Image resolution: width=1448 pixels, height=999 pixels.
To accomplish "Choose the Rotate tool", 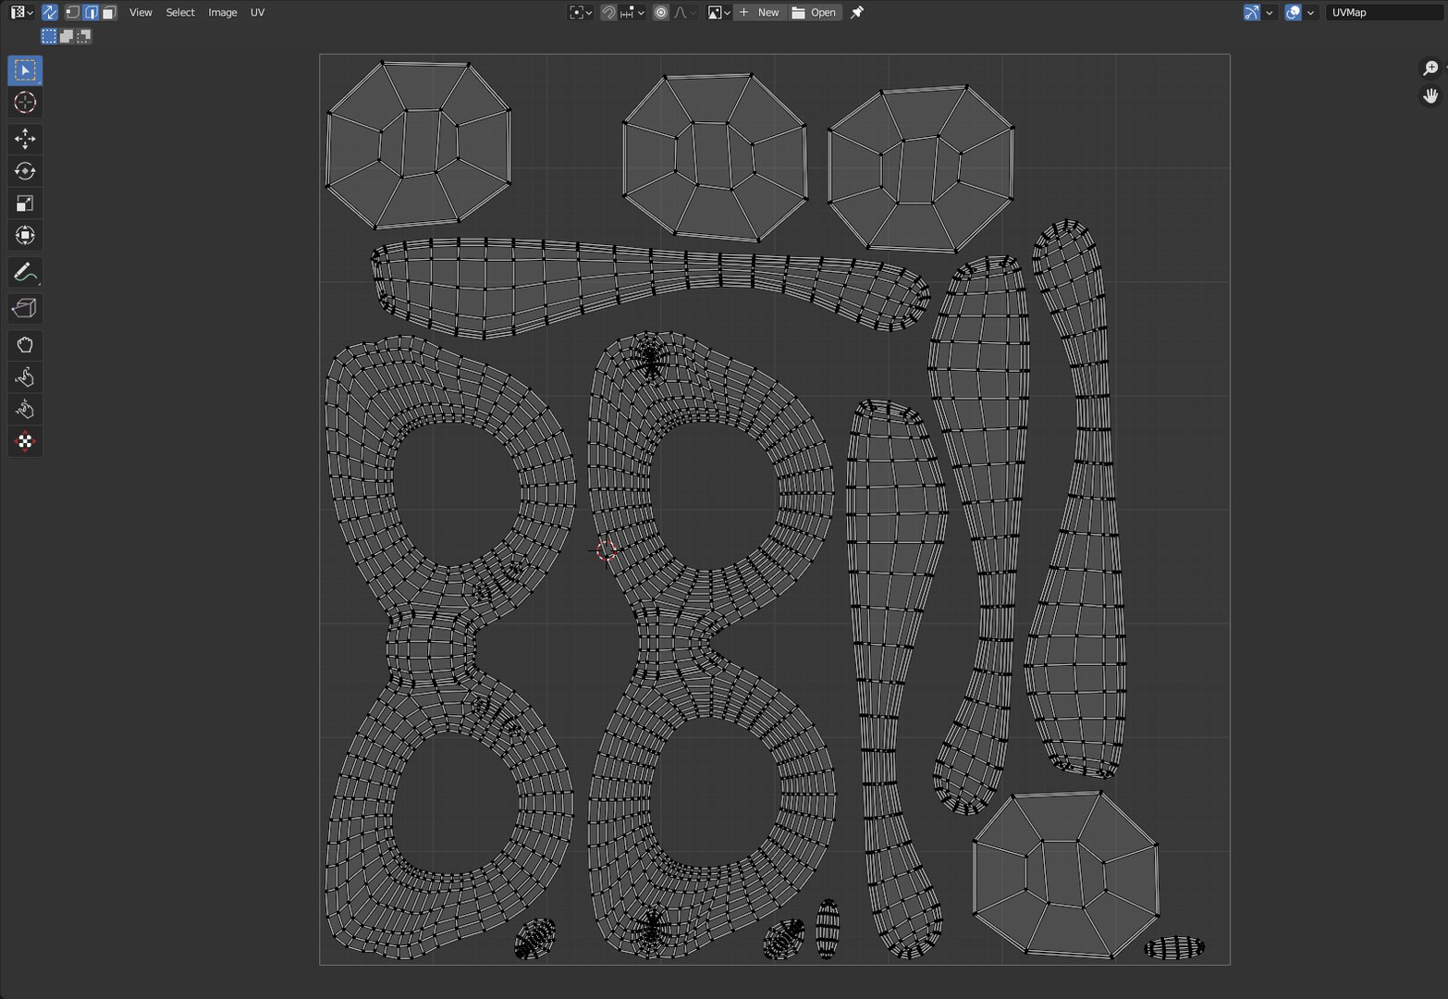I will click(25, 171).
